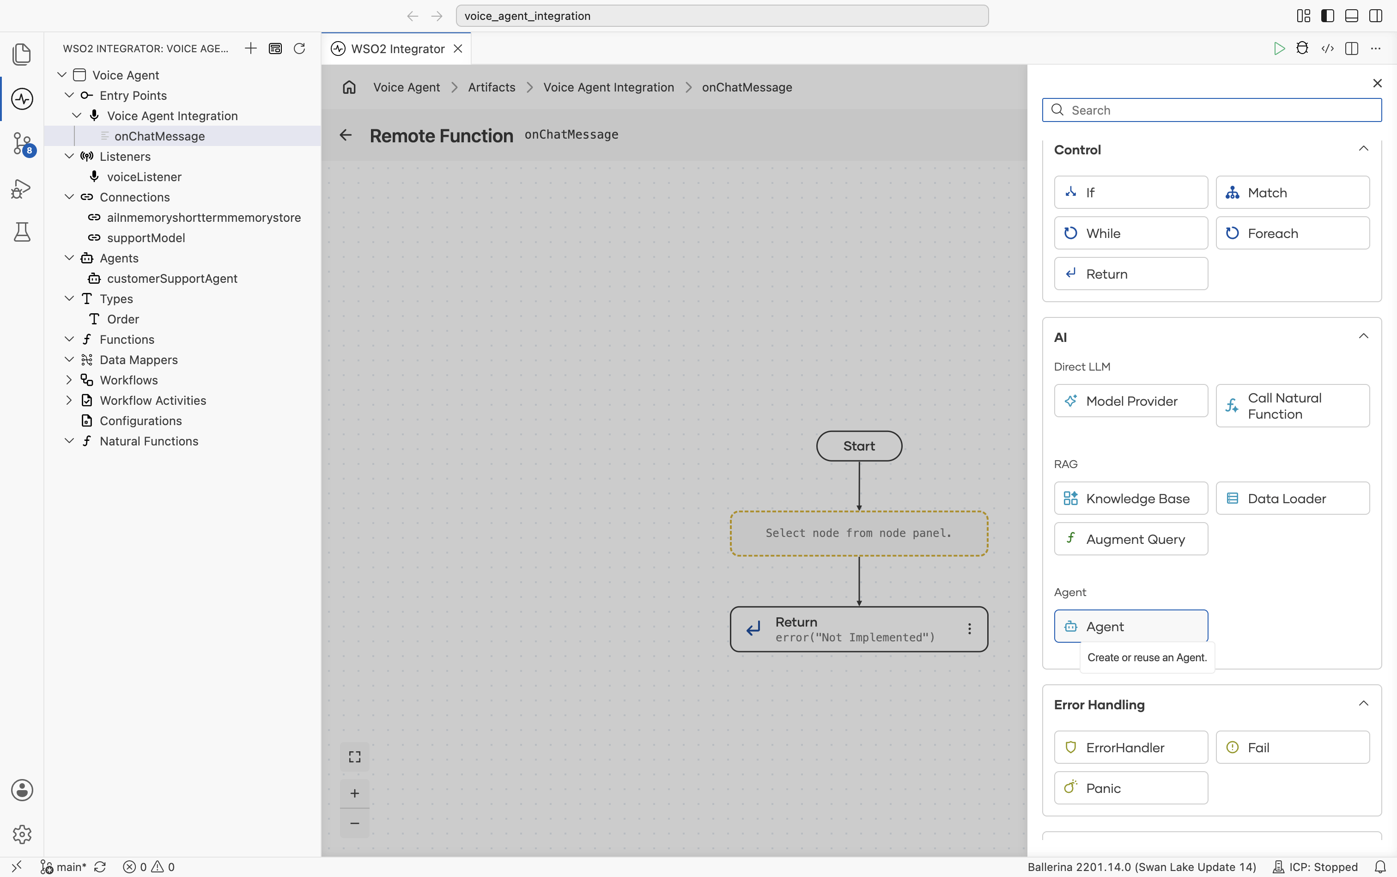Open the WSO2 Integrator activity bar icon
The height and width of the screenshot is (877, 1397).
(x=22, y=98)
